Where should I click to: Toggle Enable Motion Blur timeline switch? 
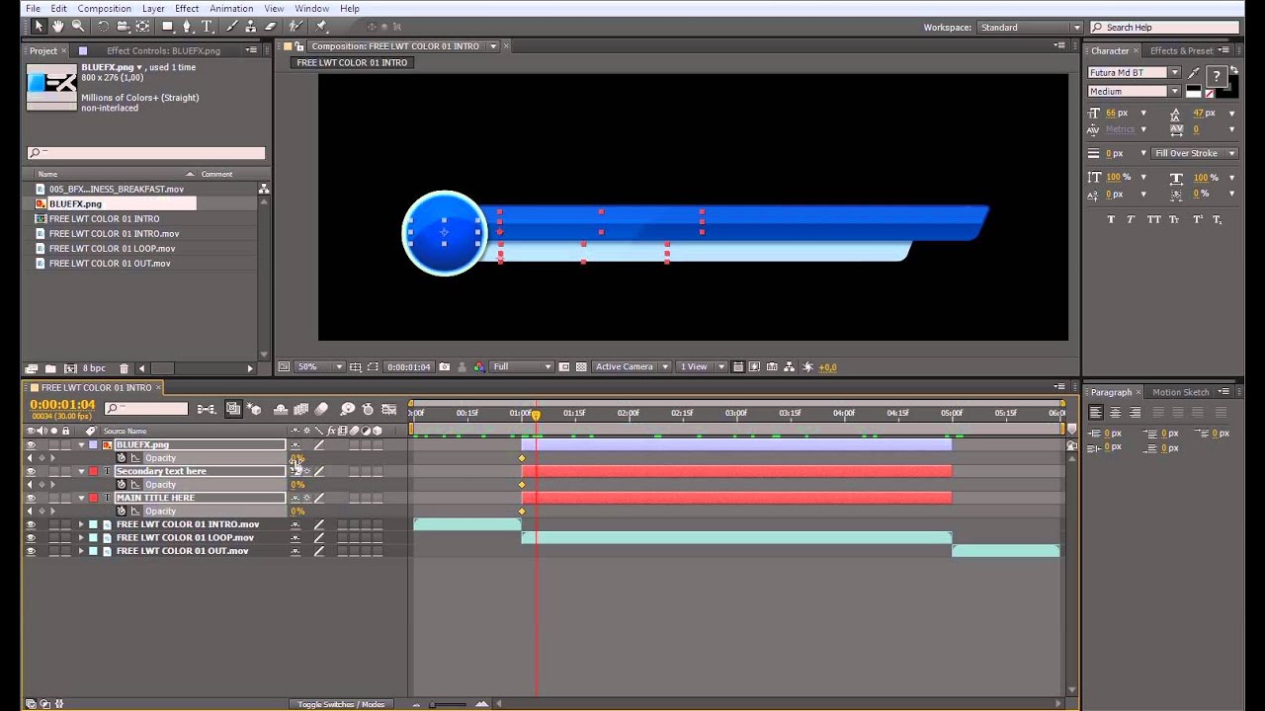[321, 409]
